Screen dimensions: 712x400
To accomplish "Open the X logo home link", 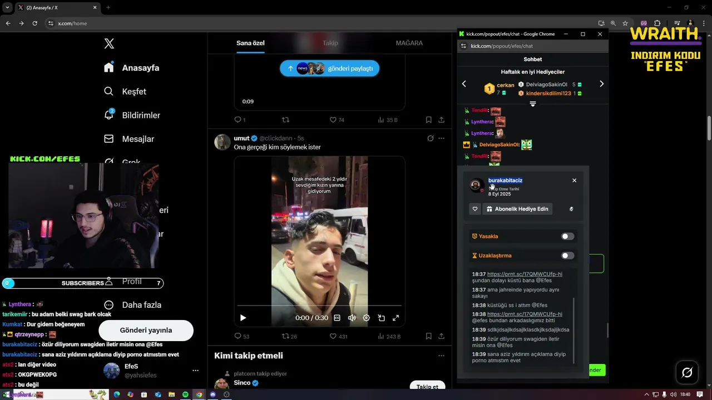I will (109, 44).
